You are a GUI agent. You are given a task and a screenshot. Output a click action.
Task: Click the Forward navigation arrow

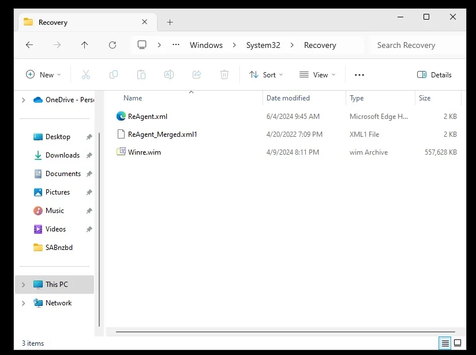pyautogui.click(x=57, y=45)
